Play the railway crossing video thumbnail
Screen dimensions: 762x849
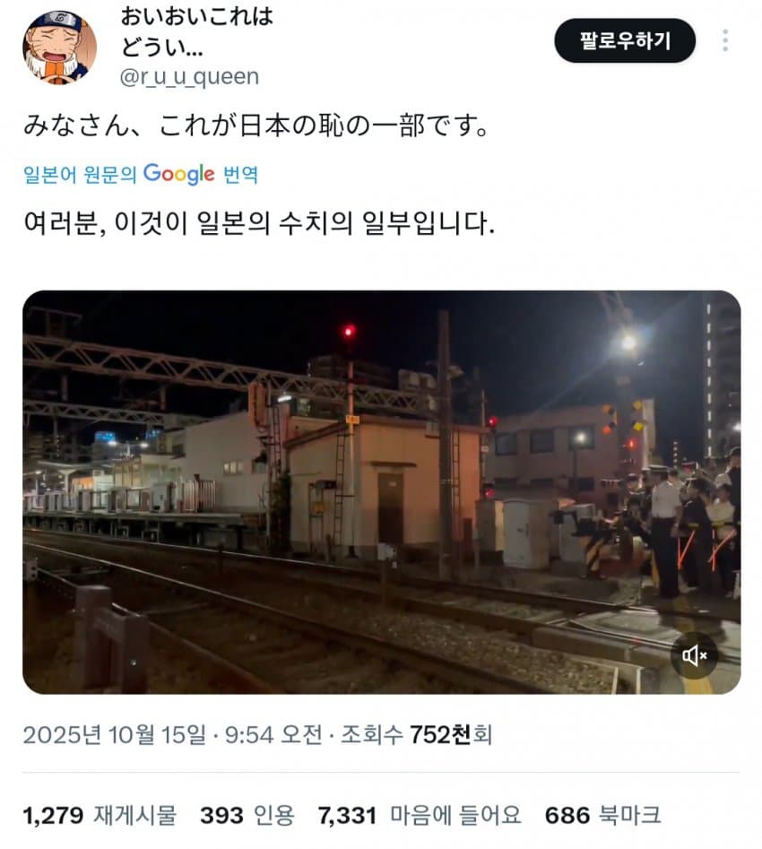pyautogui.click(x=381, y=492)
